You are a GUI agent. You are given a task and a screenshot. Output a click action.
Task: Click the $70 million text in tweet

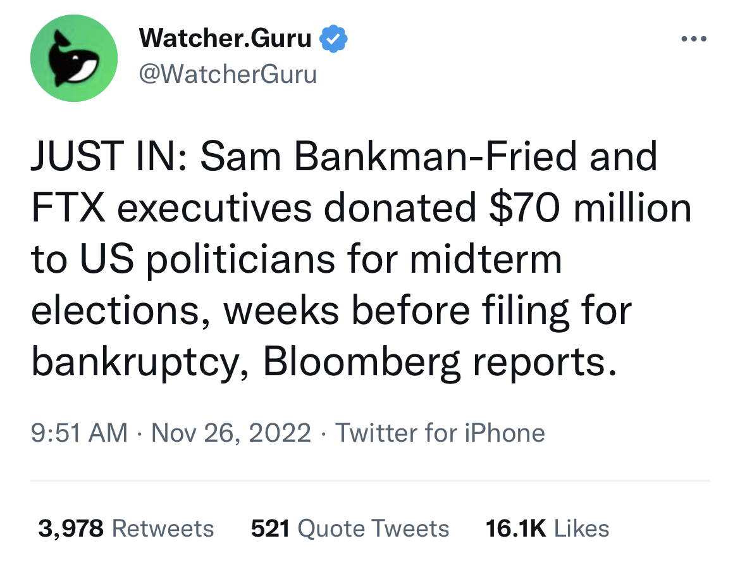(591, 208)
